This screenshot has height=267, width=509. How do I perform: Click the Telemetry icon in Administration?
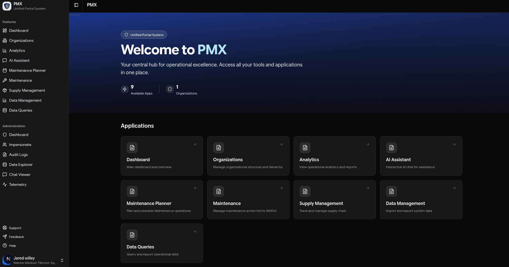tap(5, 184)
